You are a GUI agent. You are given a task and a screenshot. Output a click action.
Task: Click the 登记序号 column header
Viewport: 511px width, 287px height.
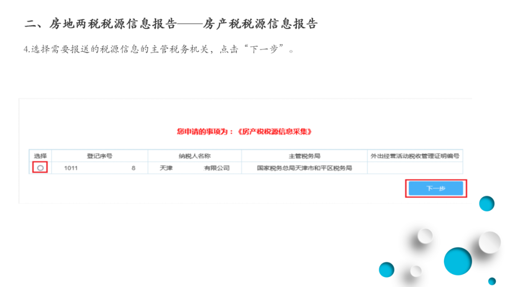100,156
